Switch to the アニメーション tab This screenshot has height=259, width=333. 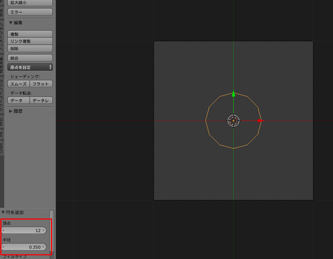click(2, 36)
